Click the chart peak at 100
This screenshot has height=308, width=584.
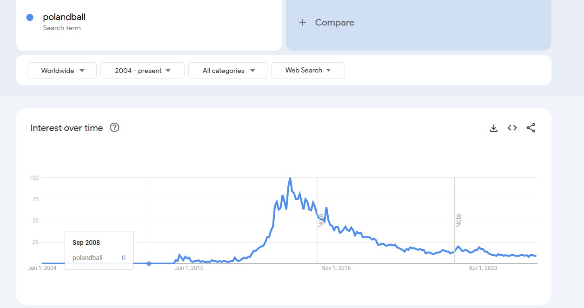290,178
